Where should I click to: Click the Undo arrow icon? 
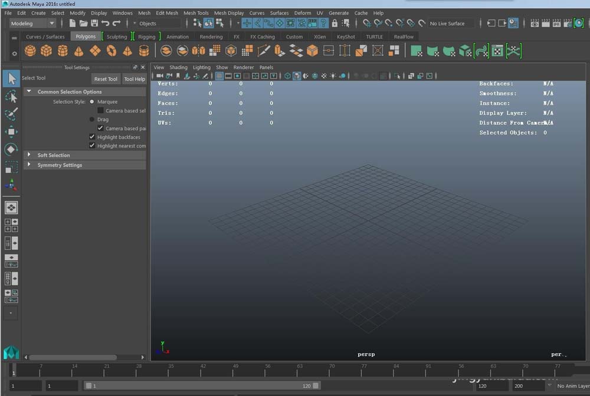pos(105,24)
